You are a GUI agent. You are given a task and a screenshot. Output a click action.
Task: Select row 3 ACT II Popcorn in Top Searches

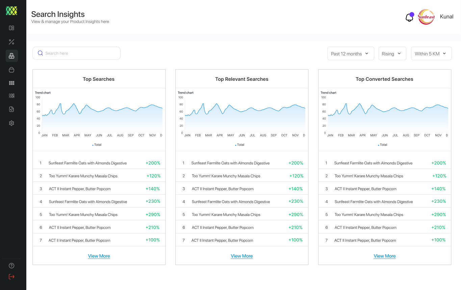(99, 189)
